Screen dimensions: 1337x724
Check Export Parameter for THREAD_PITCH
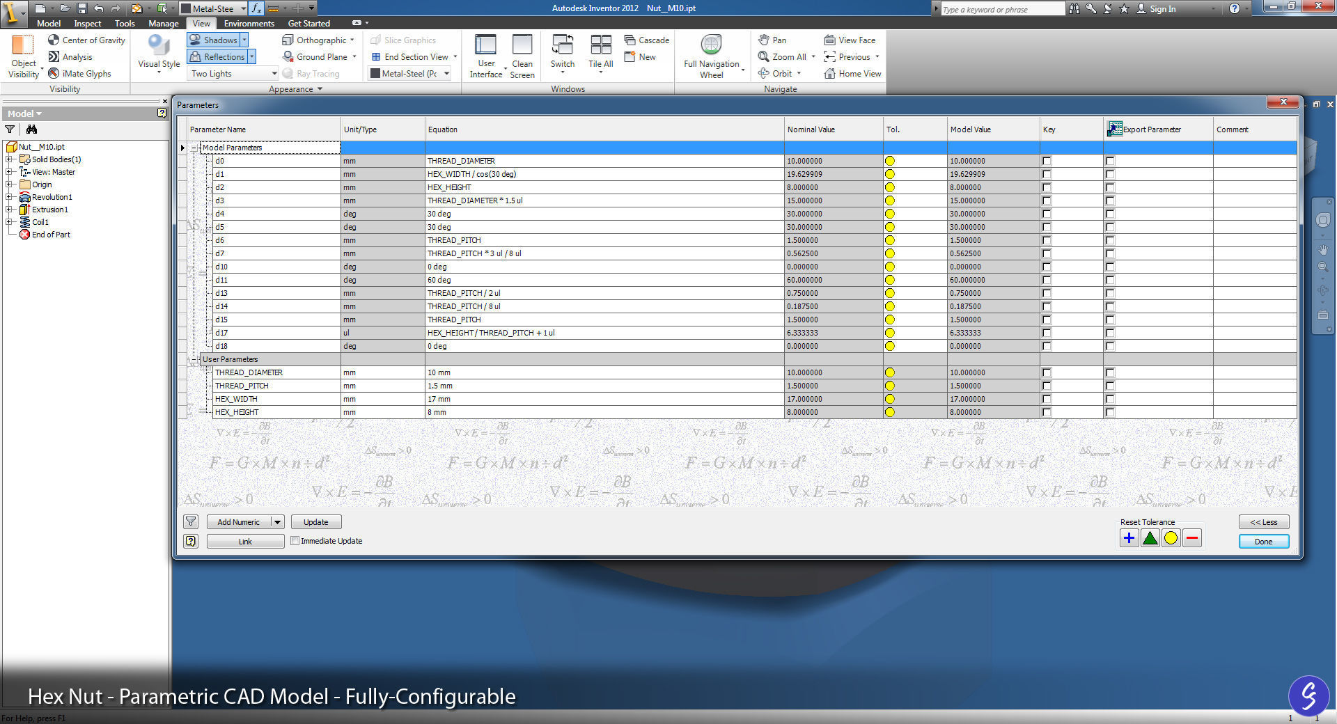[1110, 386]
